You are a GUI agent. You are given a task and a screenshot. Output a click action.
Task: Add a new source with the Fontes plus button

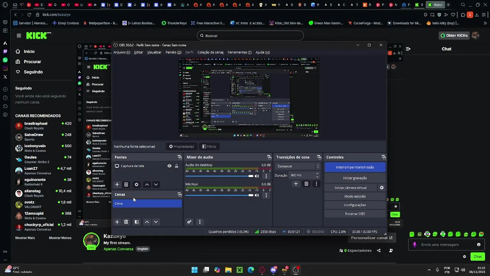pyautogui.click(x=117, y=184)
